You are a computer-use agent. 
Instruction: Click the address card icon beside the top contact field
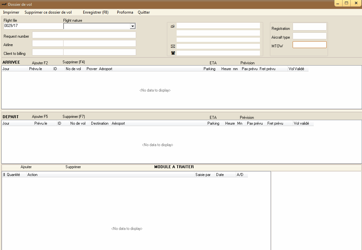172,26
